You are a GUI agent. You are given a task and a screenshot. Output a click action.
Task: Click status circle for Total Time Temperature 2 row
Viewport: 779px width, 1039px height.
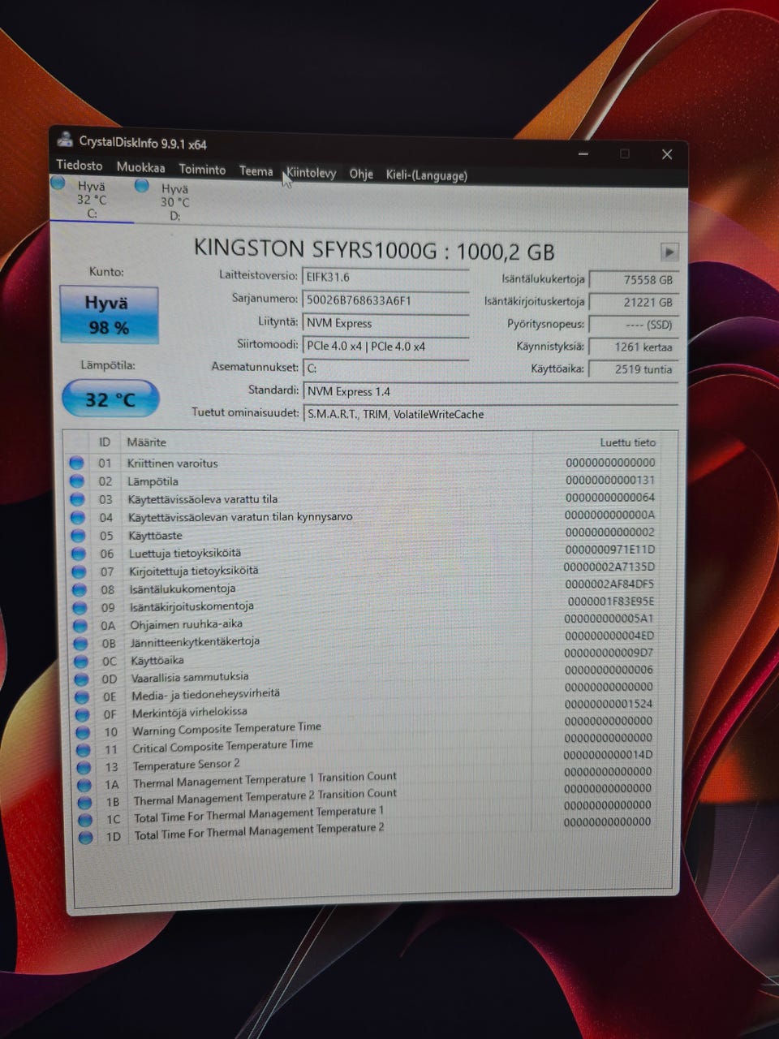click(x=85, y=837)
